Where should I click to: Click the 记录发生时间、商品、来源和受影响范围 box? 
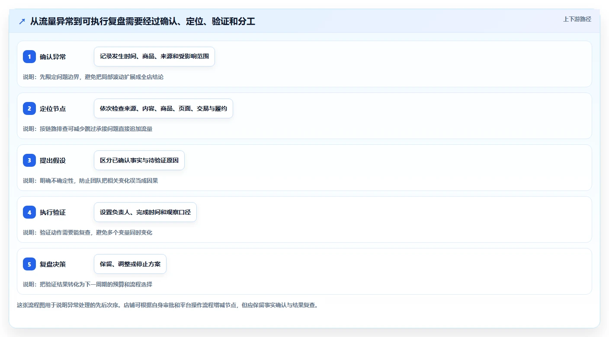coord(154,57)
